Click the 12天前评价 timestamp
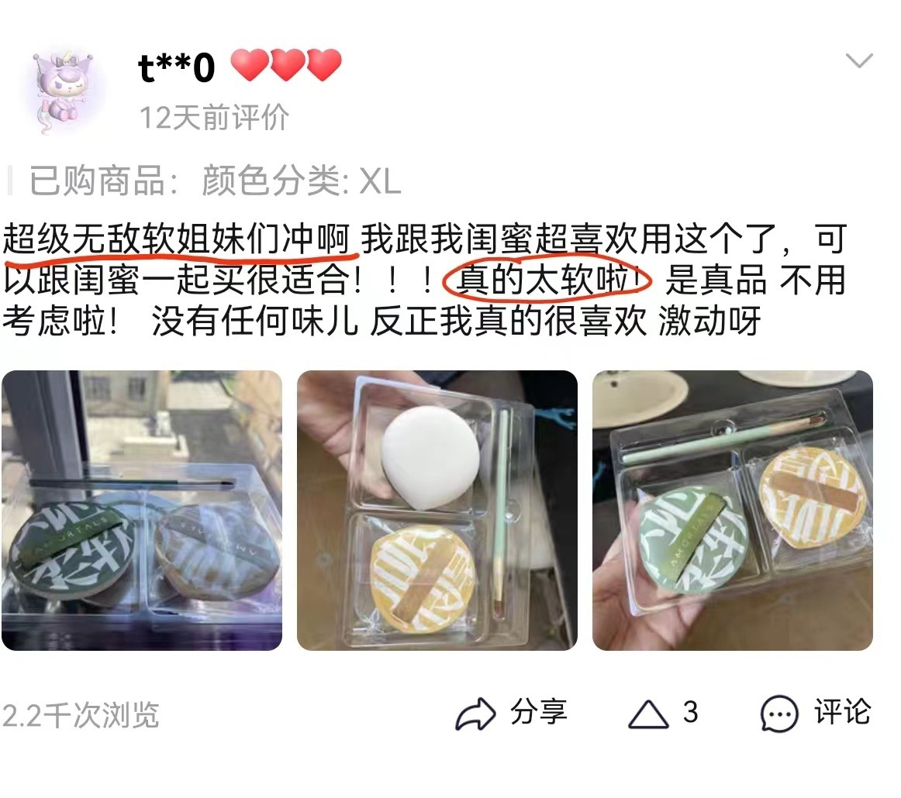The image size is (901, 798). pyautogui.click(x=214, y=118)
